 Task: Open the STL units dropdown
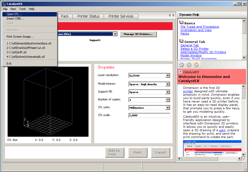(x=167, y=108)
